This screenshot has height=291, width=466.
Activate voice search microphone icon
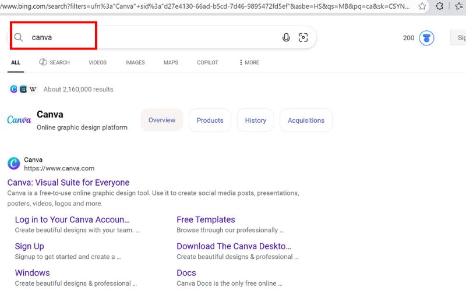coord(286,37)
